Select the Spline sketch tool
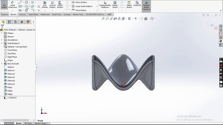This screenshot has width=223, height=125. coord(32,2)
